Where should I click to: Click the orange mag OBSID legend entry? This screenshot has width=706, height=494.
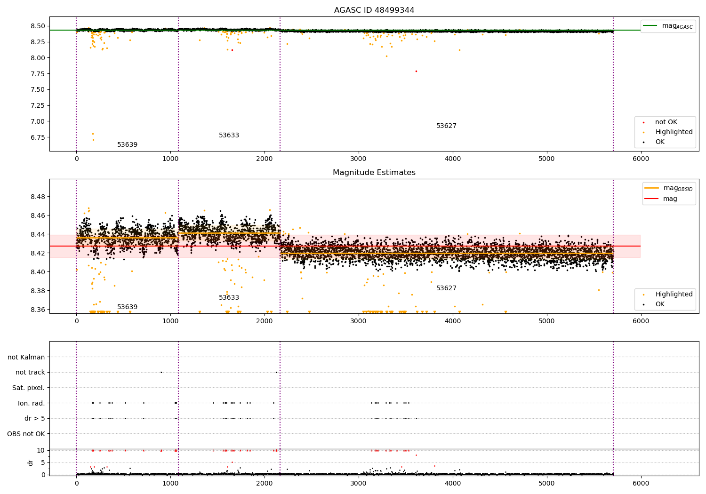[669, 188]
